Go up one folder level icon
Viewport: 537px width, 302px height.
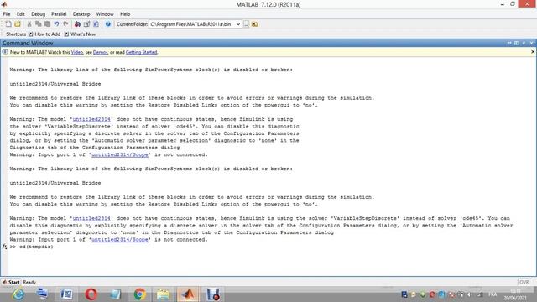pos(255,24)
